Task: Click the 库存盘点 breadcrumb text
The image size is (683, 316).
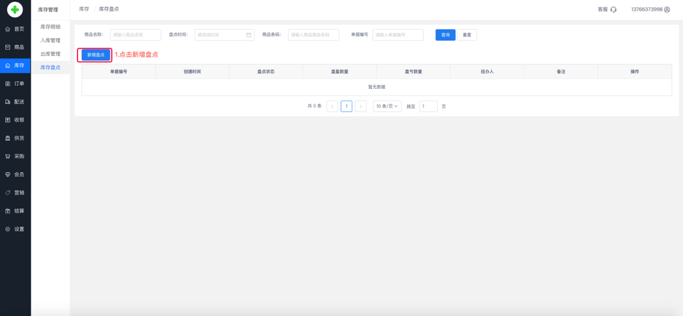Action: click(x=109, y=9)
